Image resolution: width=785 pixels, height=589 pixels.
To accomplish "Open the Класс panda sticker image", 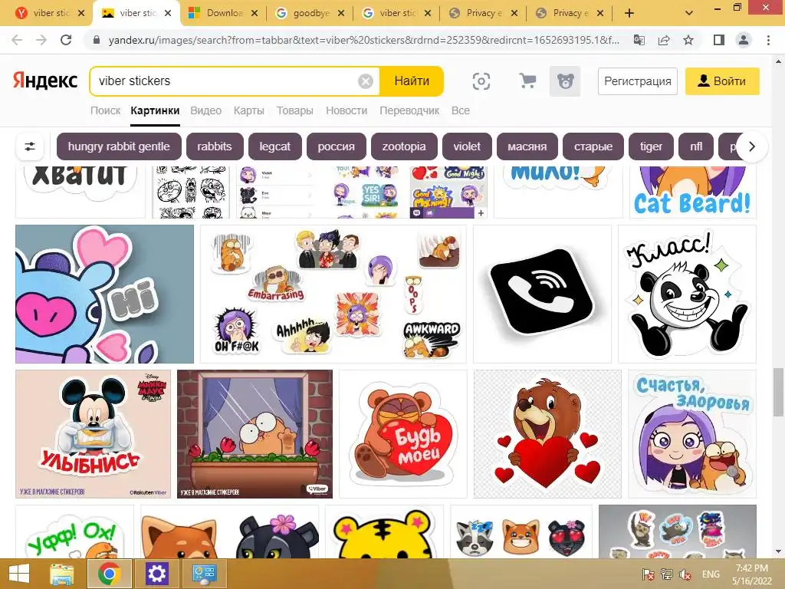I will [x=688, y=294].
